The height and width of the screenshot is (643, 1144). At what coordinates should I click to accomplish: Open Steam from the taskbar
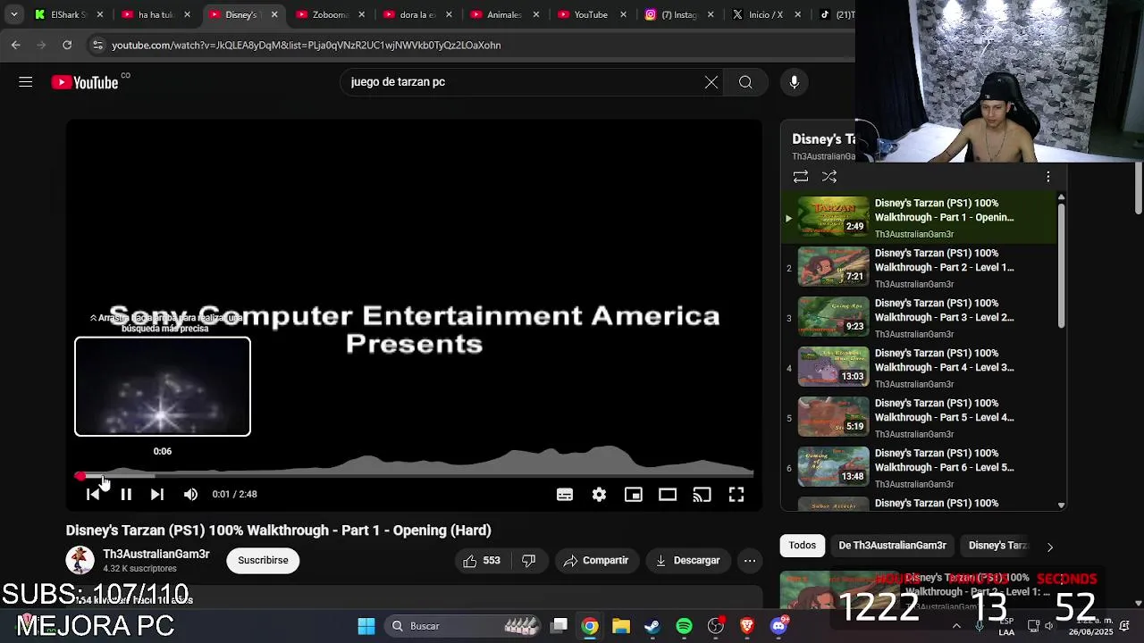[x=652, y=626]
